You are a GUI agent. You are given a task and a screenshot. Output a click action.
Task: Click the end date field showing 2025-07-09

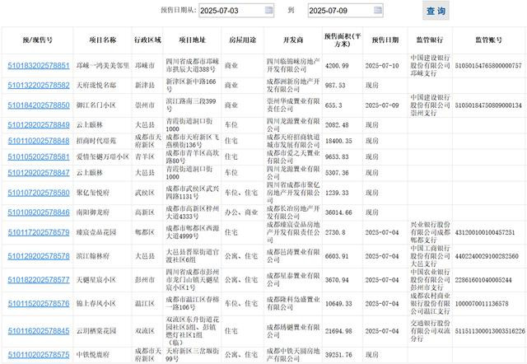point(345,11)
